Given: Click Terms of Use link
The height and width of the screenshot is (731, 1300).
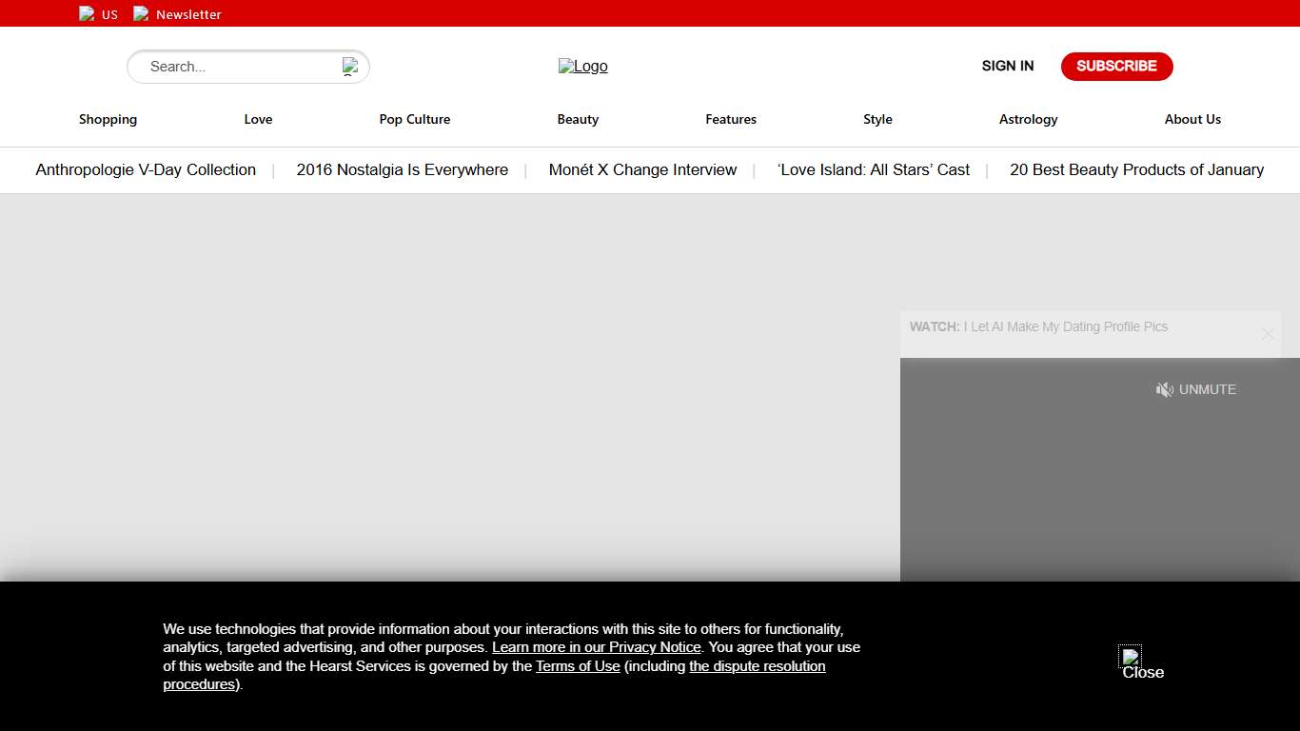Looking at the screenshot, I should pos(578,666).
